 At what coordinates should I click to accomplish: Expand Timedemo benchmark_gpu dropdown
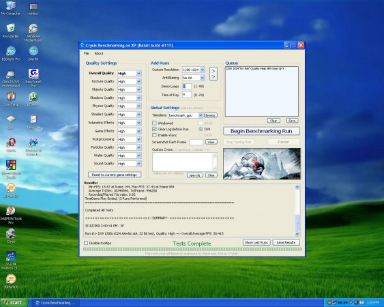201,115
